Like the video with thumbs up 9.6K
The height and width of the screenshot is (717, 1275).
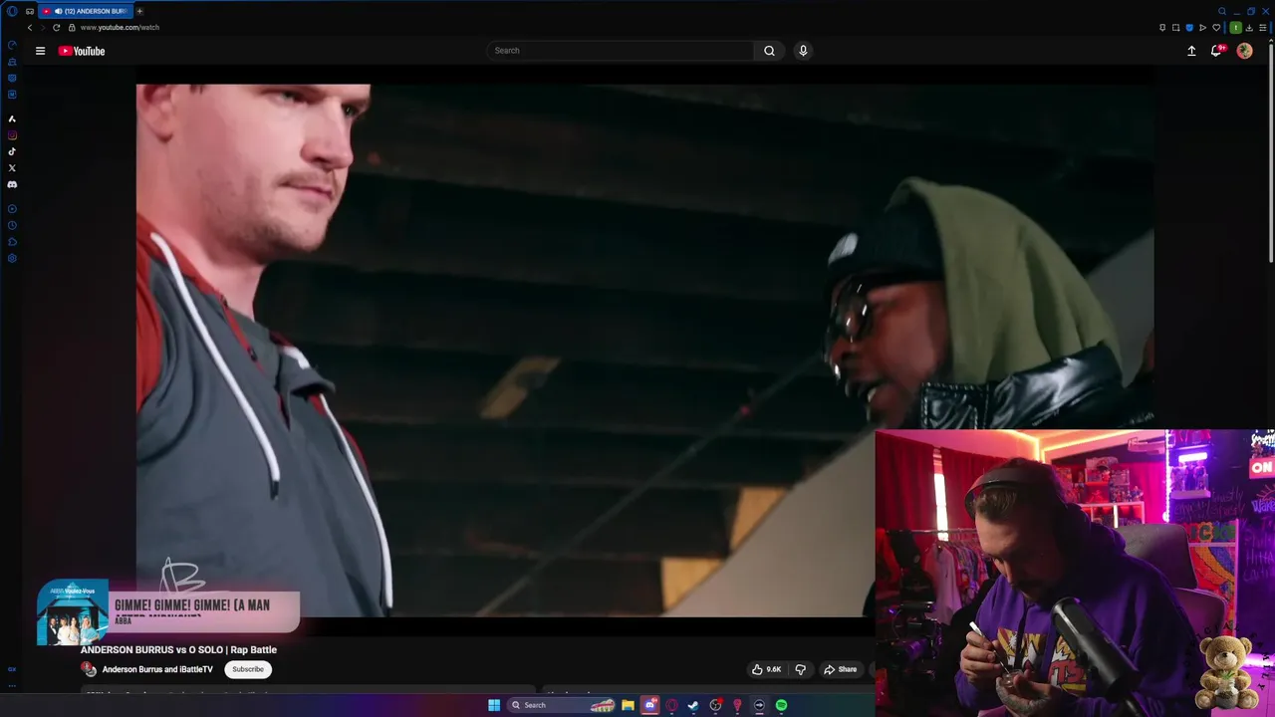[x=766, y=669]
